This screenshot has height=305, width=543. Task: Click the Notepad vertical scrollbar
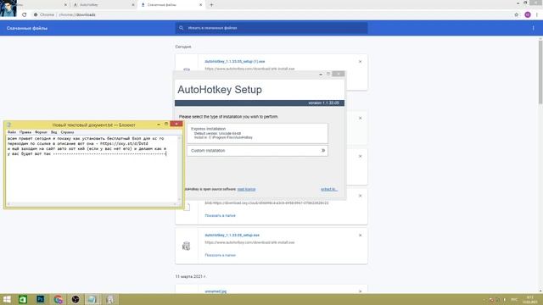pyautogui.click(x=179, y=169)
